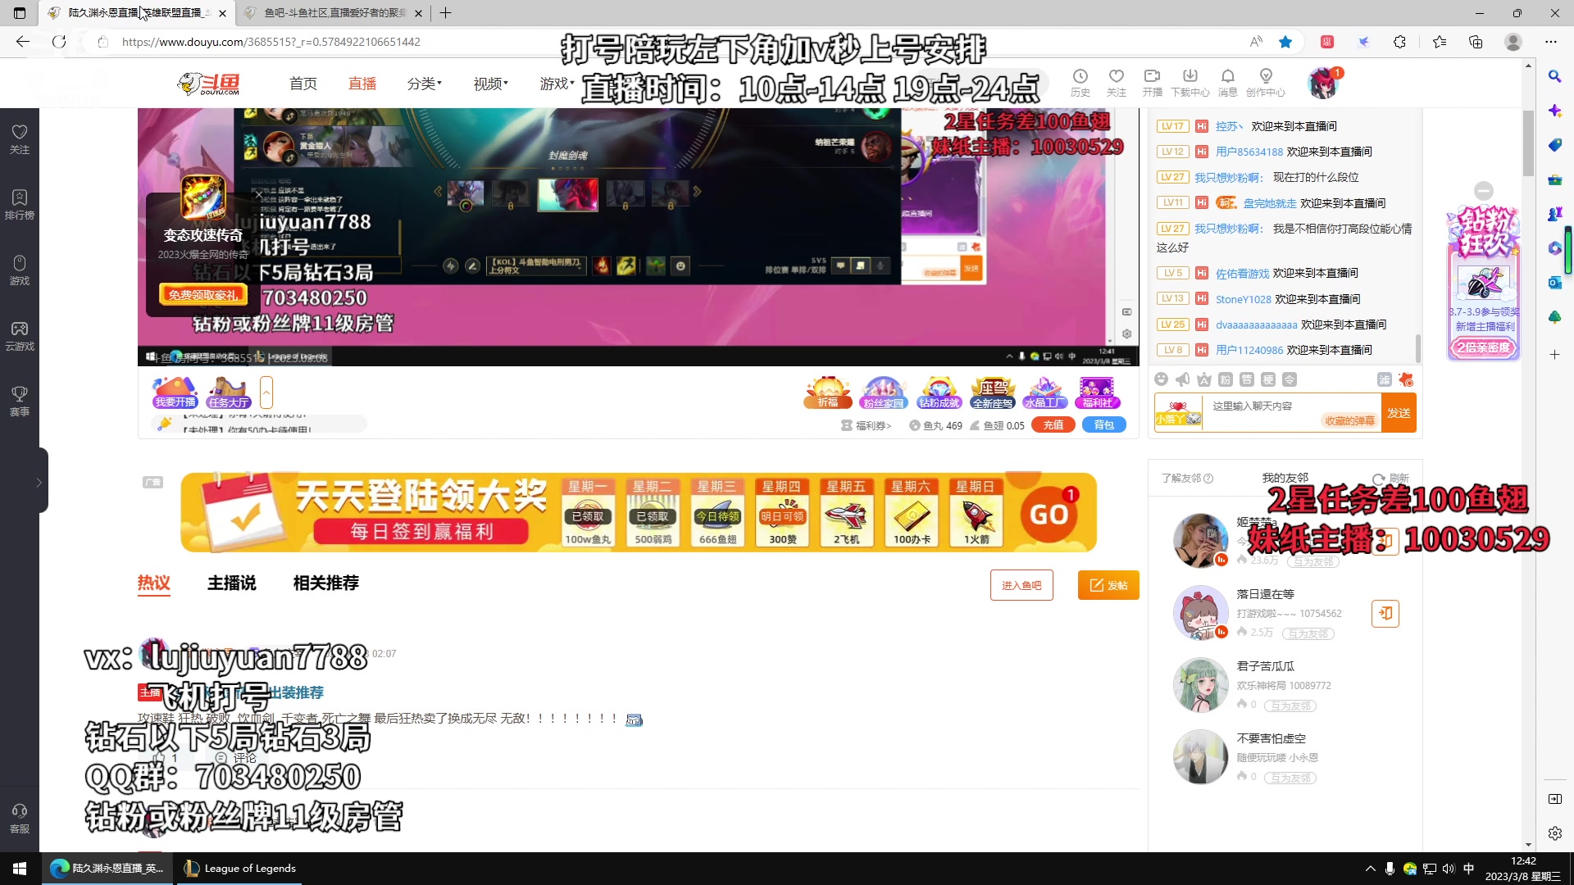Click the 令 command chat icon

[1289, 379]
